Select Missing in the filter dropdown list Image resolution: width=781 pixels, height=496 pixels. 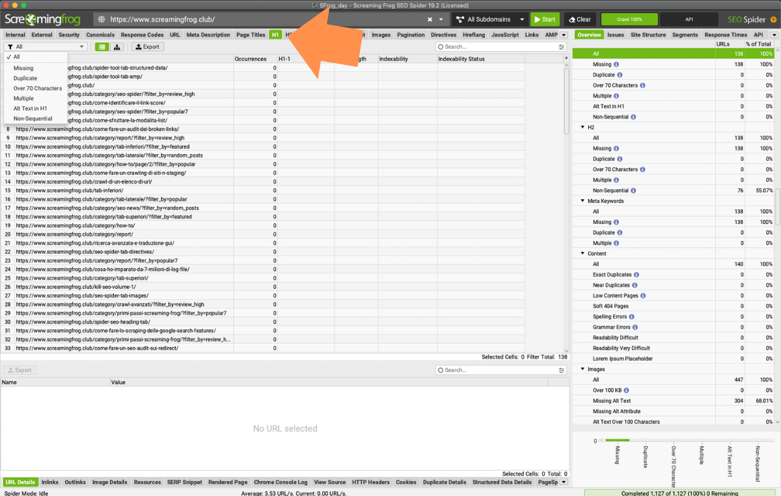tap(23, 68)
